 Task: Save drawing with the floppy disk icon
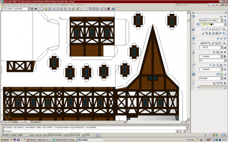point(49,9)
